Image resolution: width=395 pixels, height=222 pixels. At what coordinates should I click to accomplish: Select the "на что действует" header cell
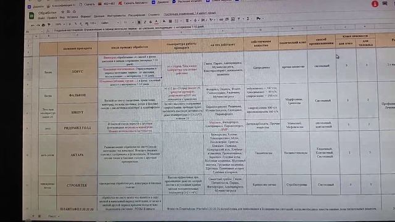(223, 44)
